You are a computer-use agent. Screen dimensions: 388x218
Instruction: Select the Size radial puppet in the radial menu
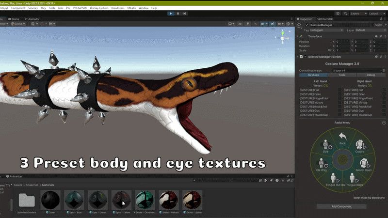326,146
